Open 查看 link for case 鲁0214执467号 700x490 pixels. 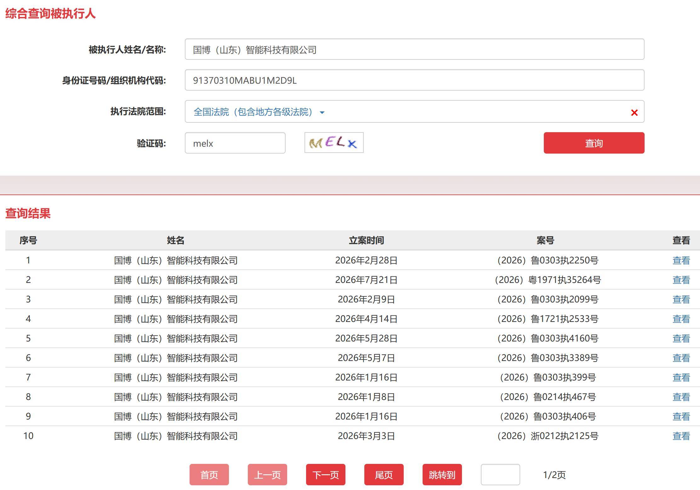click(681, 397)
